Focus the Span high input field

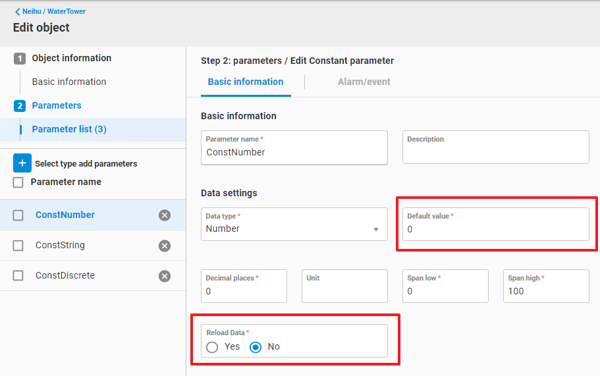pos(545,291)
